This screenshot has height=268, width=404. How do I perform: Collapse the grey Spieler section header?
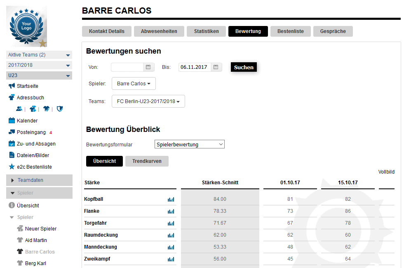(39, 193)
